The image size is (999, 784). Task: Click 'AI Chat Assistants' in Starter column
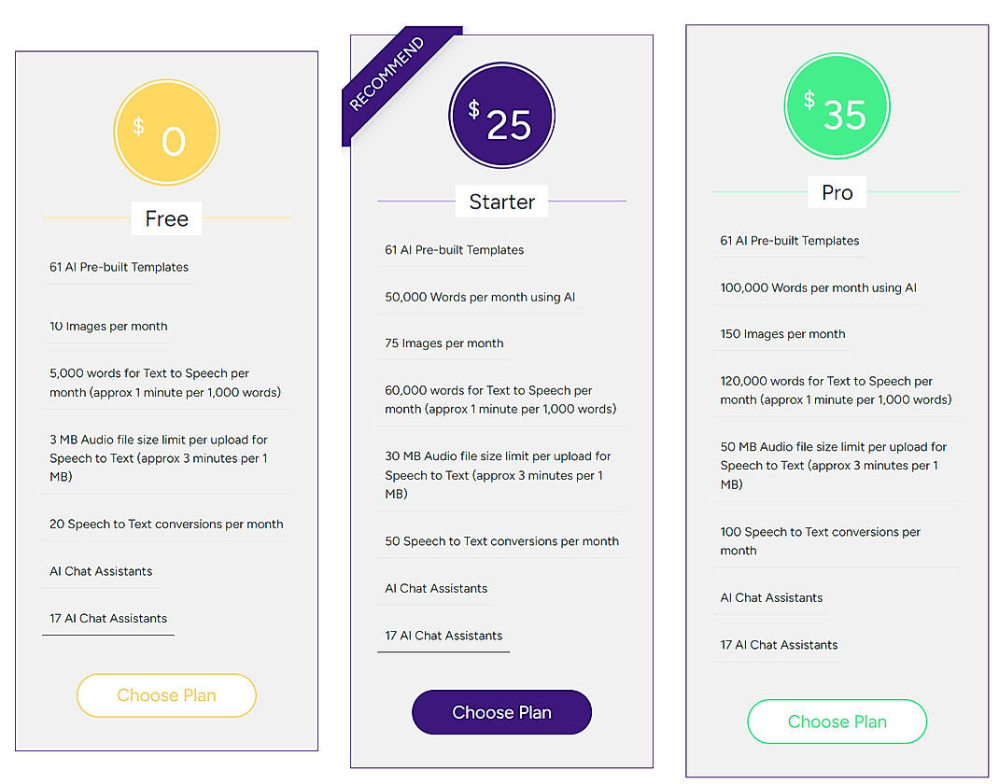click(x=436, y=588)
